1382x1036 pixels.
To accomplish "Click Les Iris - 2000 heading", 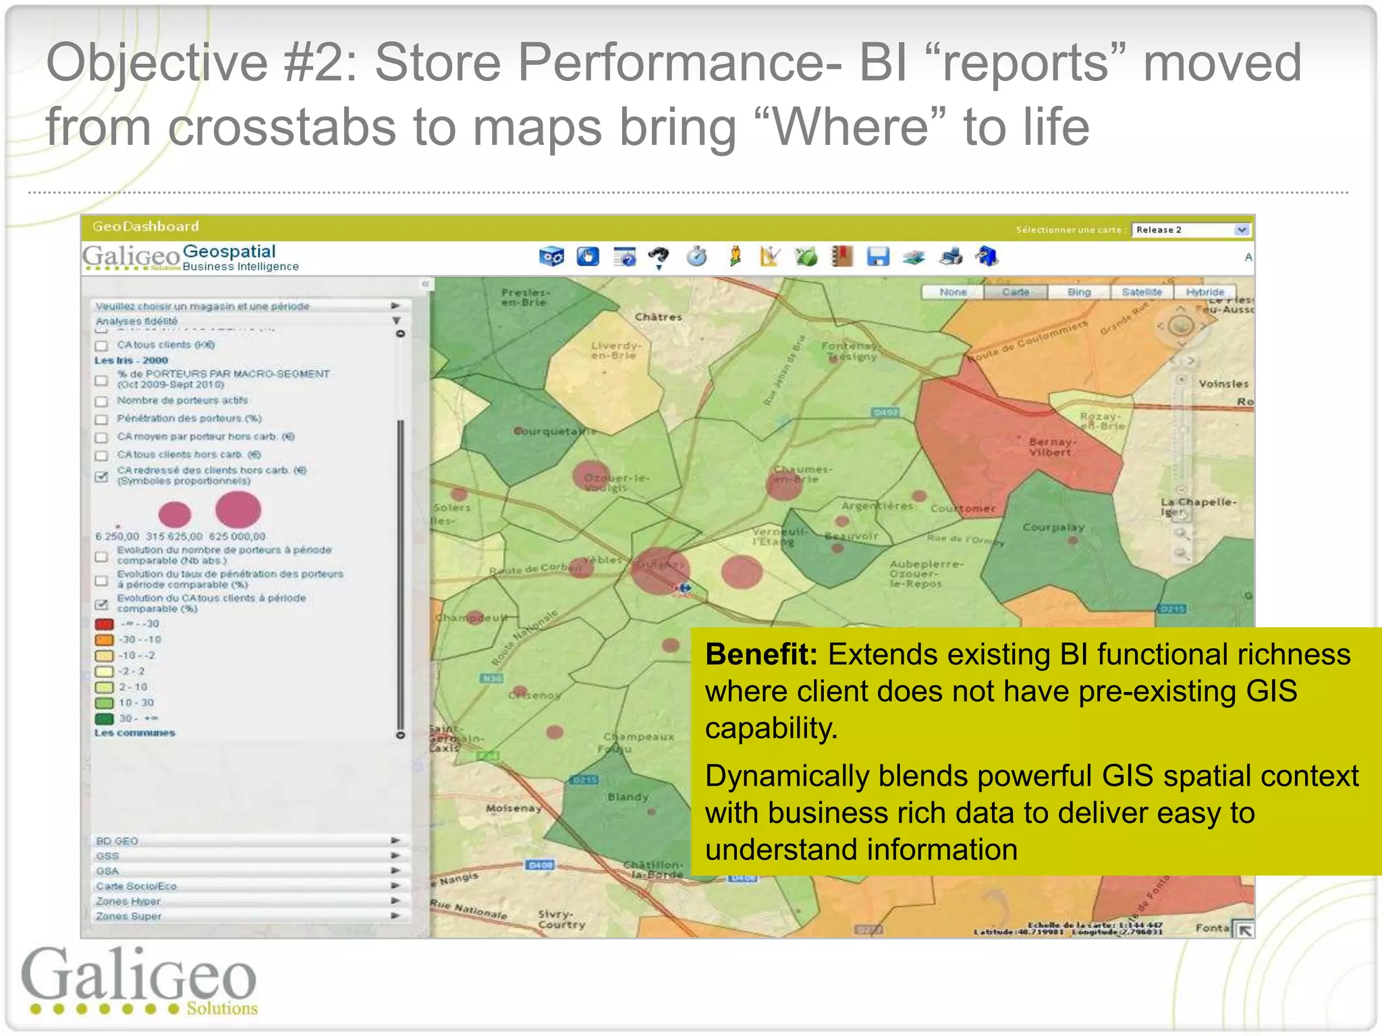I will (x=131, y=361).
